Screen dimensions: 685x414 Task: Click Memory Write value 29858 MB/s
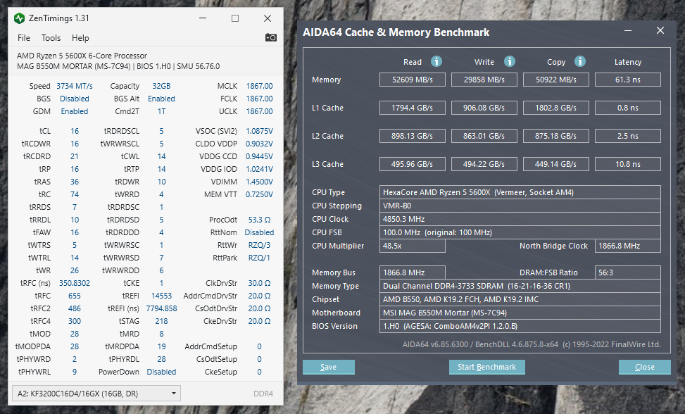pos(484,80)
